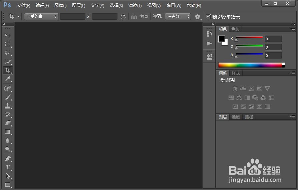Select the Lasso tool
Image resolution: width=298 pixels, height=190 pixels.
pos(8,53)
